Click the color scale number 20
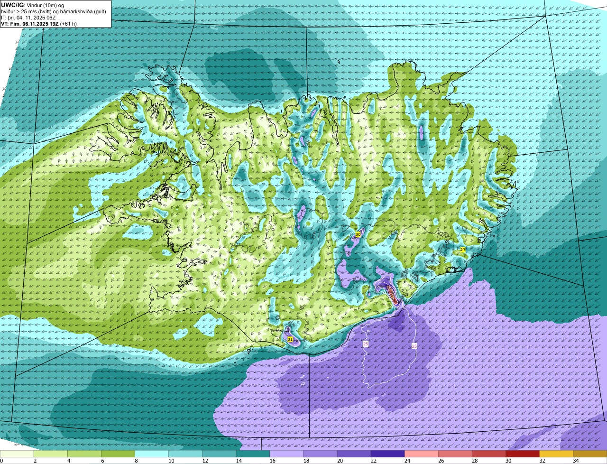Image resolution: width=607 pixels, height=464 pixels. (x=339, y=461)
